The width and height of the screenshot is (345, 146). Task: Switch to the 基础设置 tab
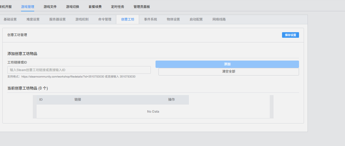coord(10,19)
